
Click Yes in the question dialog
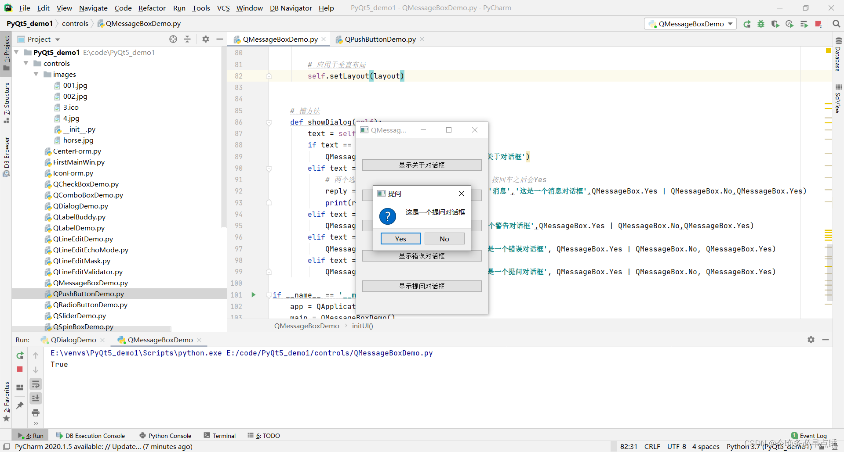(x=400, y=239)
